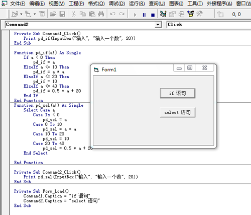Click the Menu Editor toolbar icon

(x=42, y=14)
